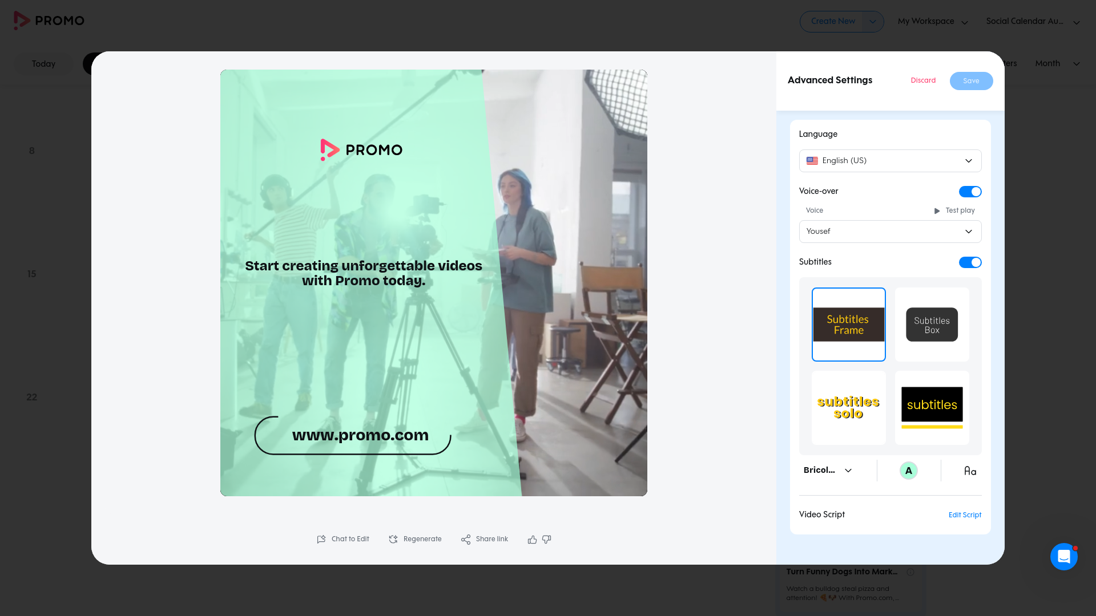Click calendar date 15

pos(32,274)
